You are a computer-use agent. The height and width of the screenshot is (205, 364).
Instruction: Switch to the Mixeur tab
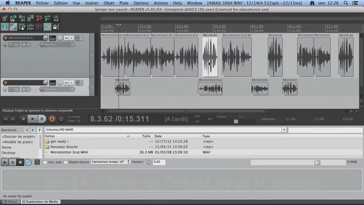[x=11, y=202]
